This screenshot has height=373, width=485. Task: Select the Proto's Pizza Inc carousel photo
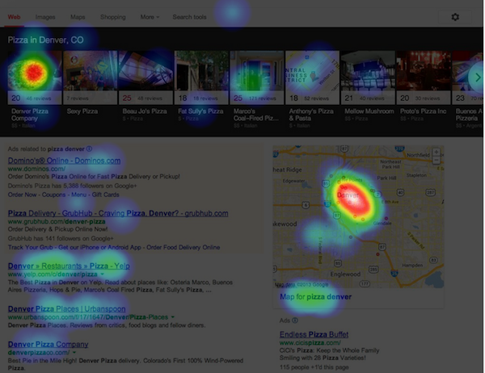(x=424, y=71)
